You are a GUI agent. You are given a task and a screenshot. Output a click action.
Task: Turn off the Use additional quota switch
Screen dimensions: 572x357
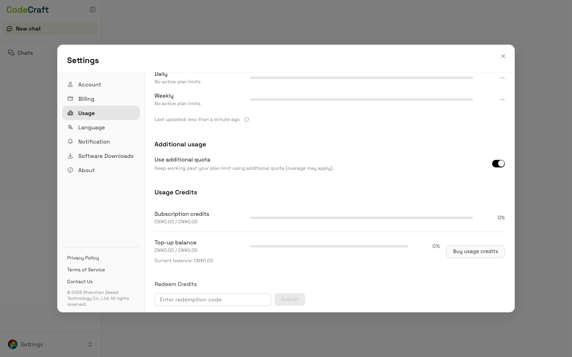(499, 163)
